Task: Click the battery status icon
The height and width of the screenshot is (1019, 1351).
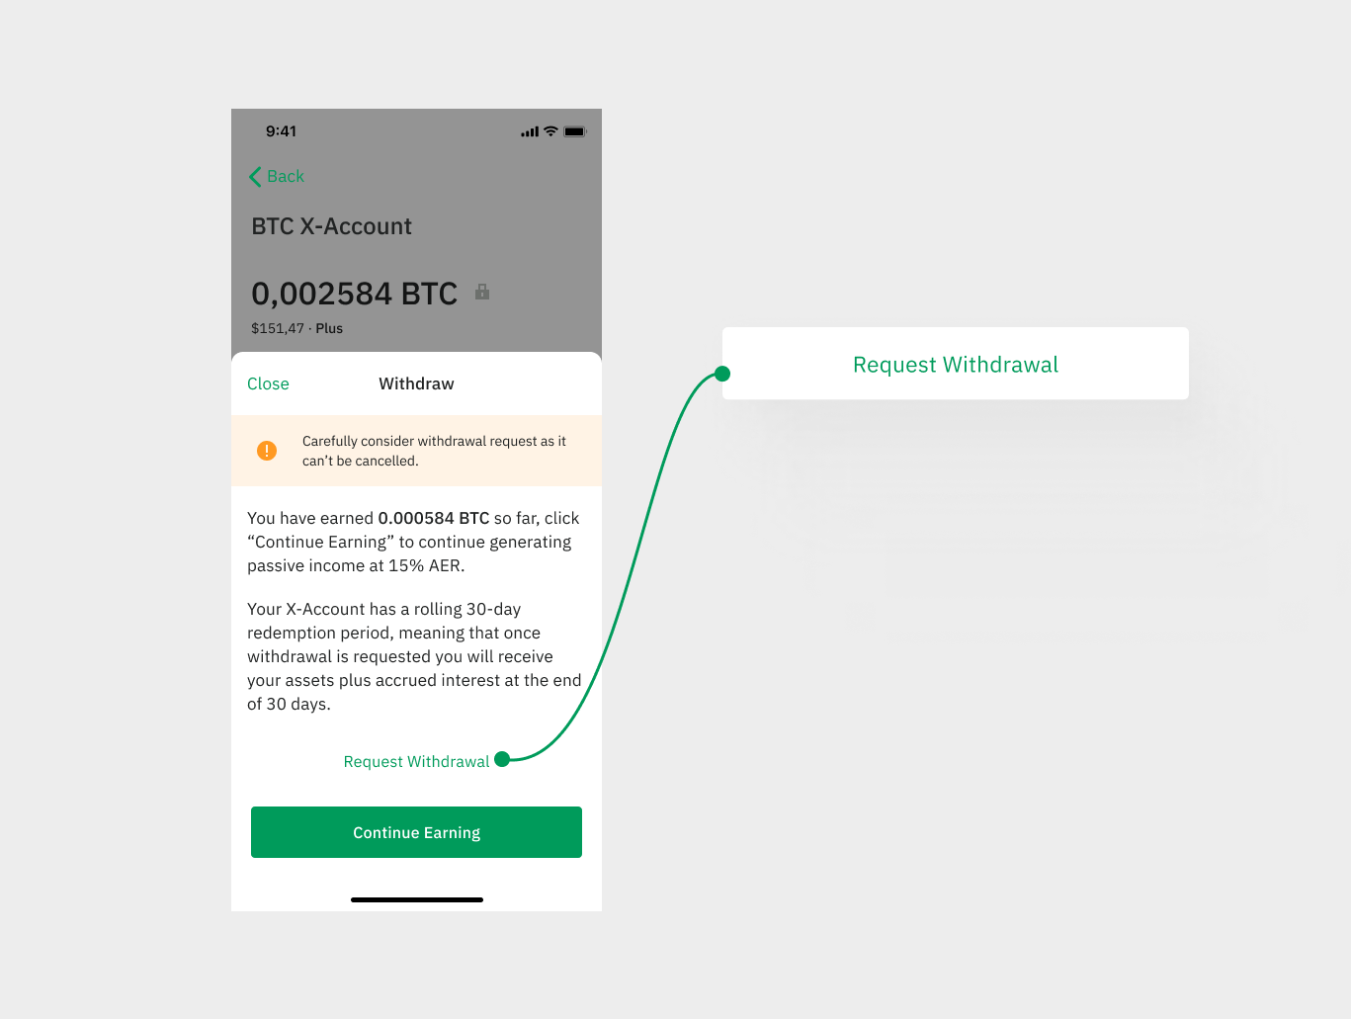Action: (x=575, y=131)
